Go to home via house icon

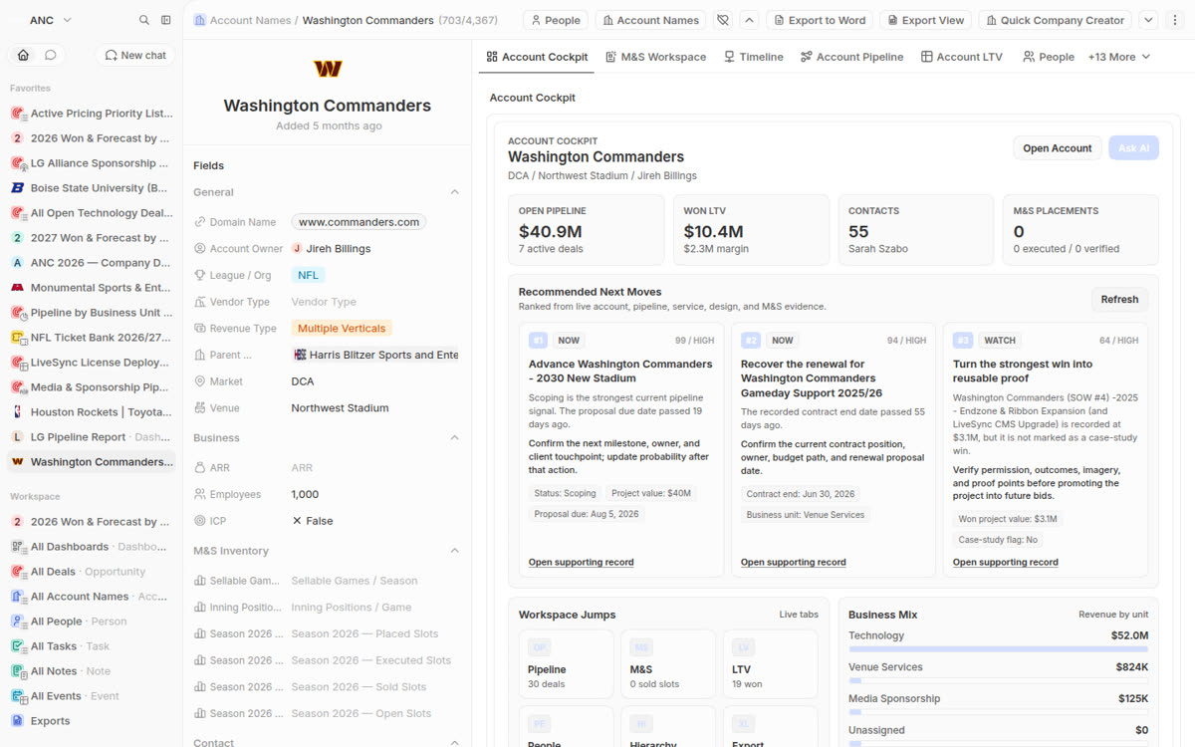click(x=24, y=55)
